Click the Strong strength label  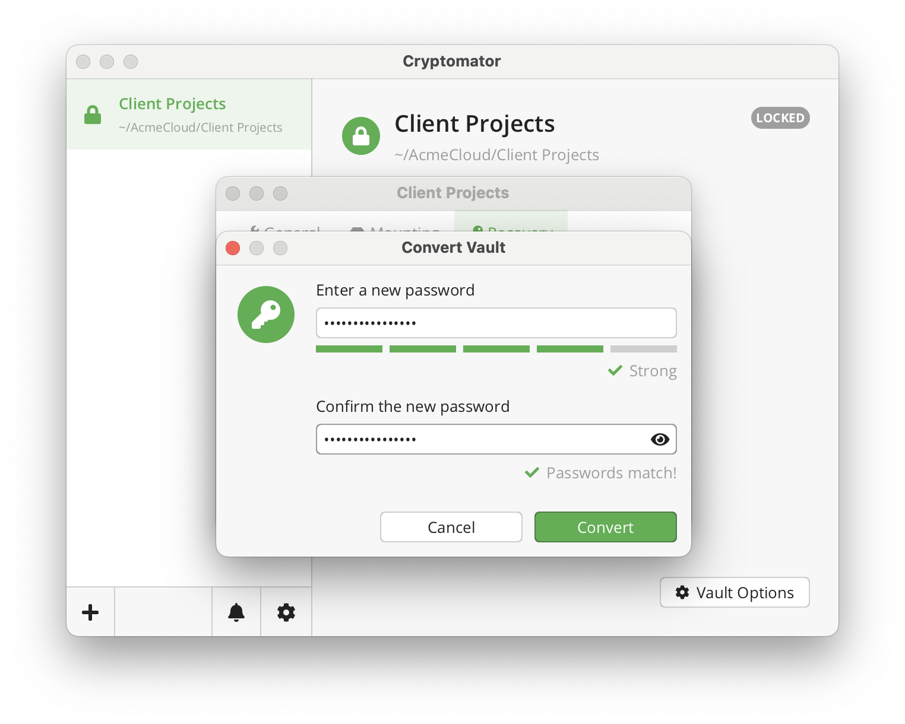click(x=653, y=371)
